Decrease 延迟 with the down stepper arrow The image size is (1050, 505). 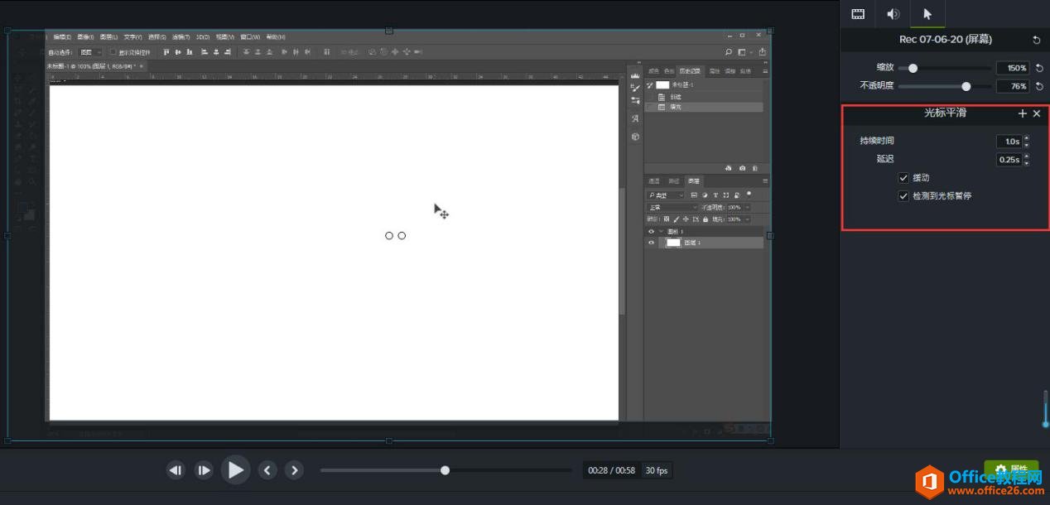click(x=1027, y=163)
